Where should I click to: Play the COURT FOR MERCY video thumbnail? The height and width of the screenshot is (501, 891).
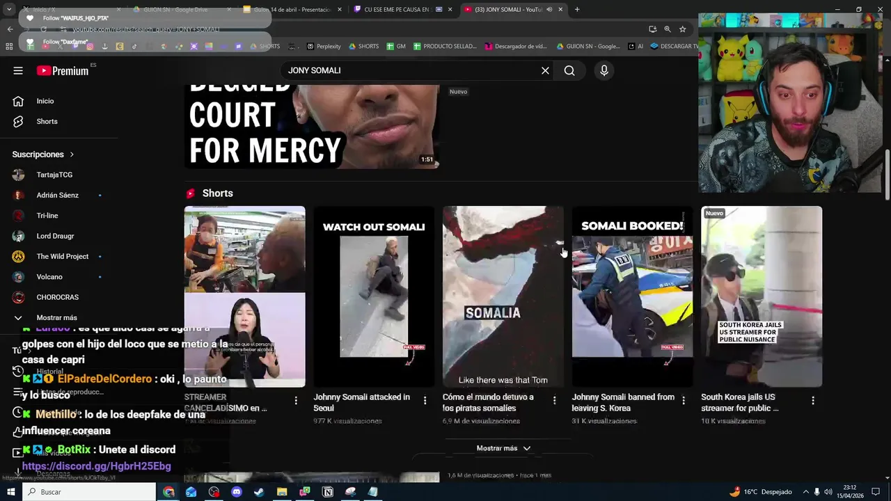[312, 127]
